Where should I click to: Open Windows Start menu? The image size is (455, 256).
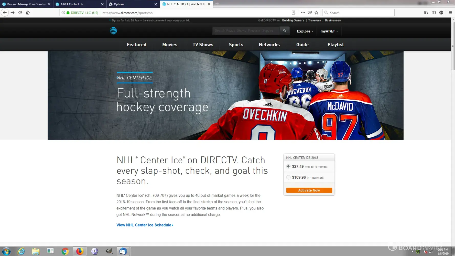pyautogui.click(x=6, y=251)
